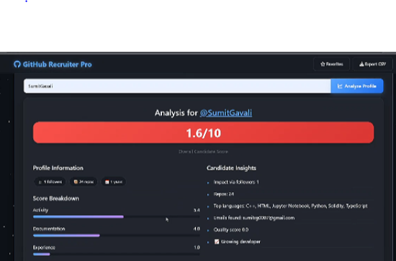The width and height of the screenshot is (396, 261).
Task: Click the followers count badge
Action: (x=50, y=182)
